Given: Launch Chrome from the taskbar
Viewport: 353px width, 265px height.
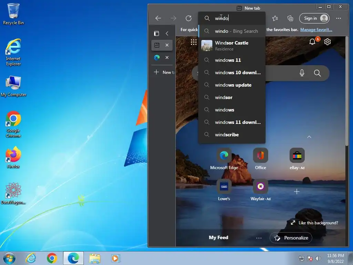Looking at the screenshot, I should click(52, 258).
